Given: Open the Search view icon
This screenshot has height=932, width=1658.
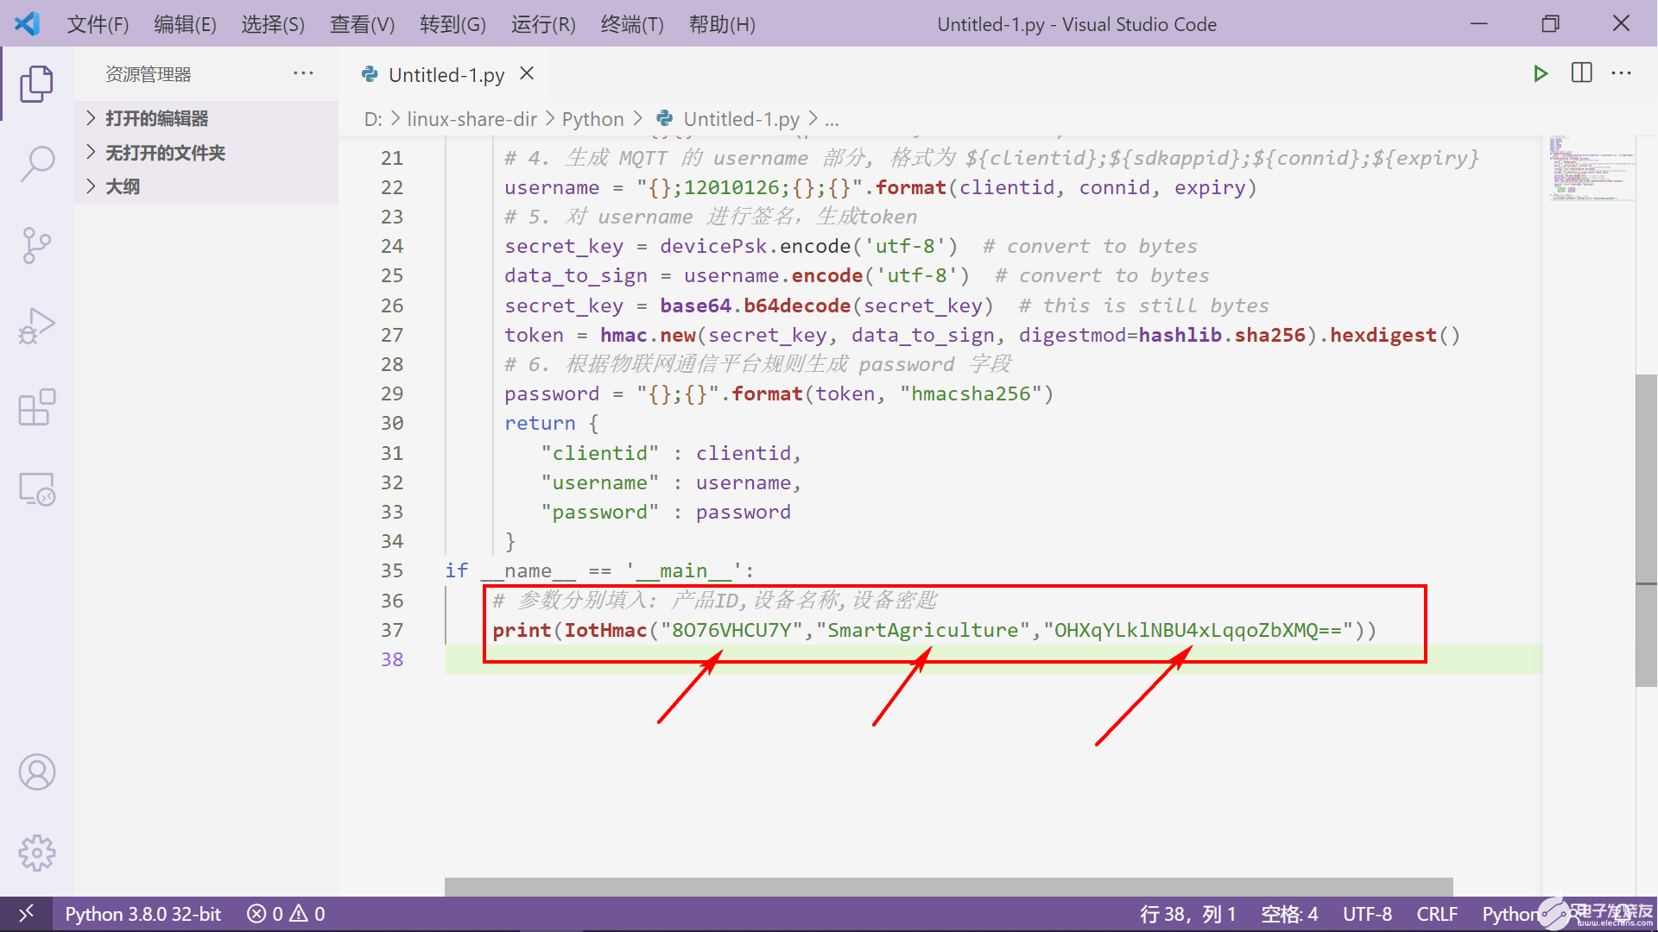Looking at the screenshot, I should tap(36, 164).
